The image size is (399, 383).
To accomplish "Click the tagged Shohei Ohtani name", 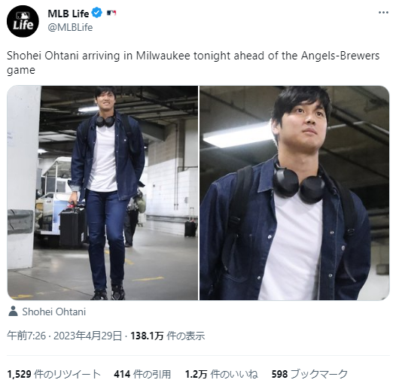I will coord(54,312).
